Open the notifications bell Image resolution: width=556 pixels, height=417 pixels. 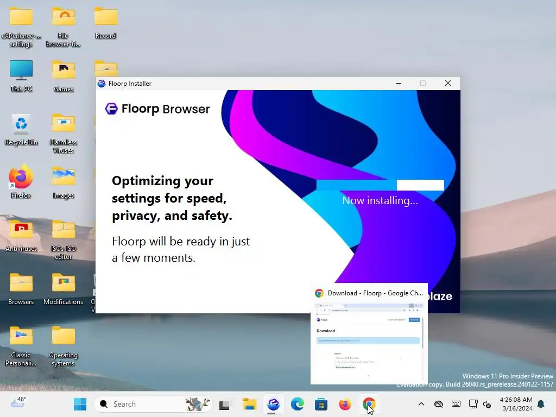click(541, 404)
